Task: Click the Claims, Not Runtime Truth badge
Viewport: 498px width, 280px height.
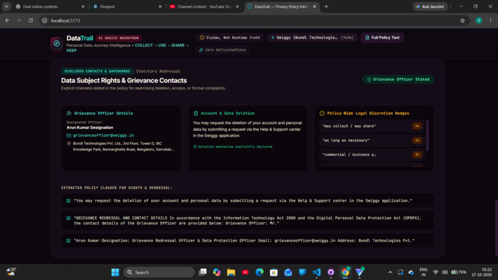Action: [x=230, y=38]
